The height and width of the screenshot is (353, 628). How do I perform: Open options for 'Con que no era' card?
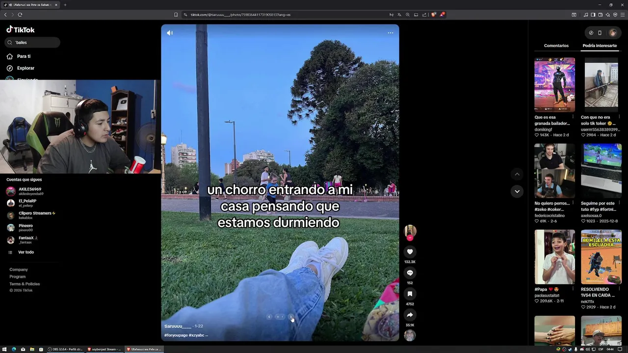(x=619, y=117)
